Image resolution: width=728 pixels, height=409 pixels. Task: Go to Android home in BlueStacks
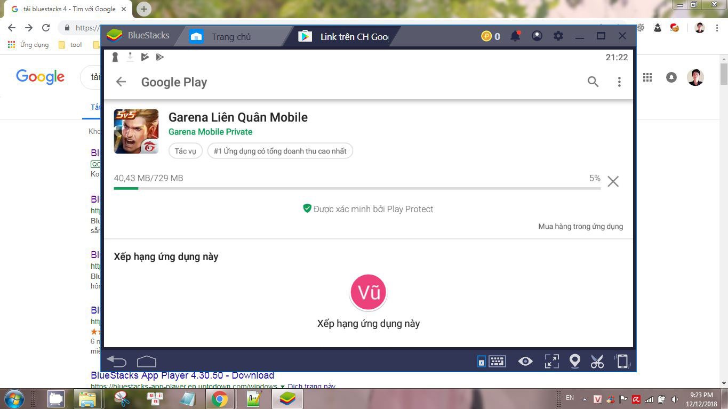point(147,361)
